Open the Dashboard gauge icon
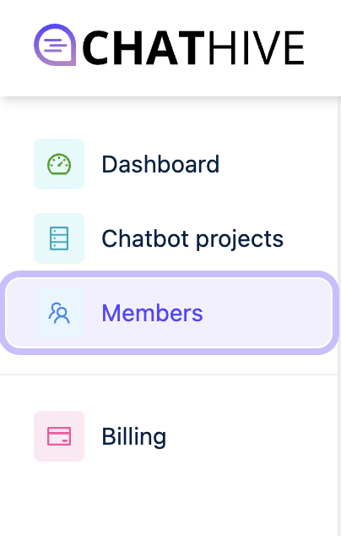 pyautogui.click(x=59, y=164)
